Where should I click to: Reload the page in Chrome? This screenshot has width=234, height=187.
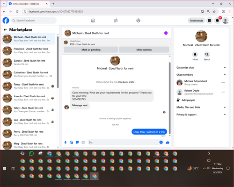coord(17,11)
